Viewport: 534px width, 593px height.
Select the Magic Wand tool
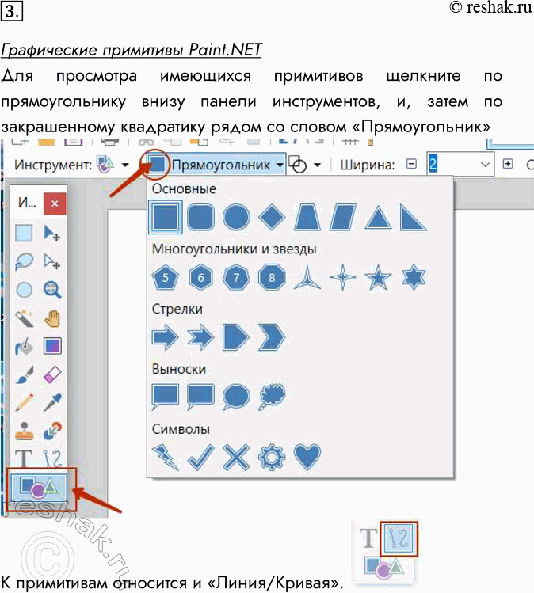click(x=25, y=318)
